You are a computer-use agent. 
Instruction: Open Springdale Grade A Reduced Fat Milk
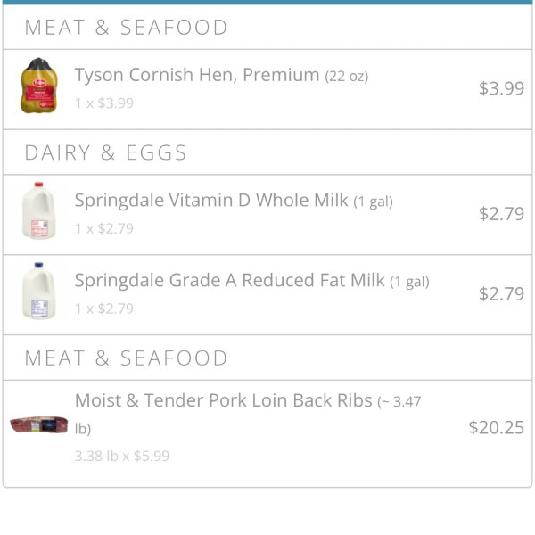click(x=230, y=281)
